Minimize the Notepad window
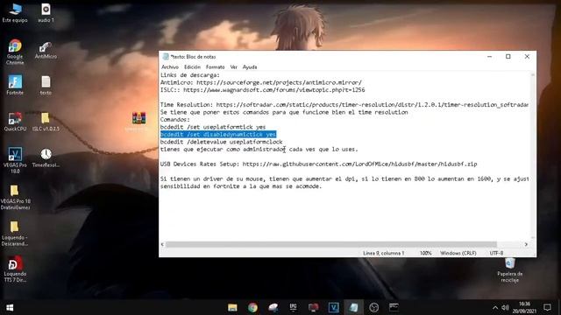561x315 pixels. tap(489, 56)
